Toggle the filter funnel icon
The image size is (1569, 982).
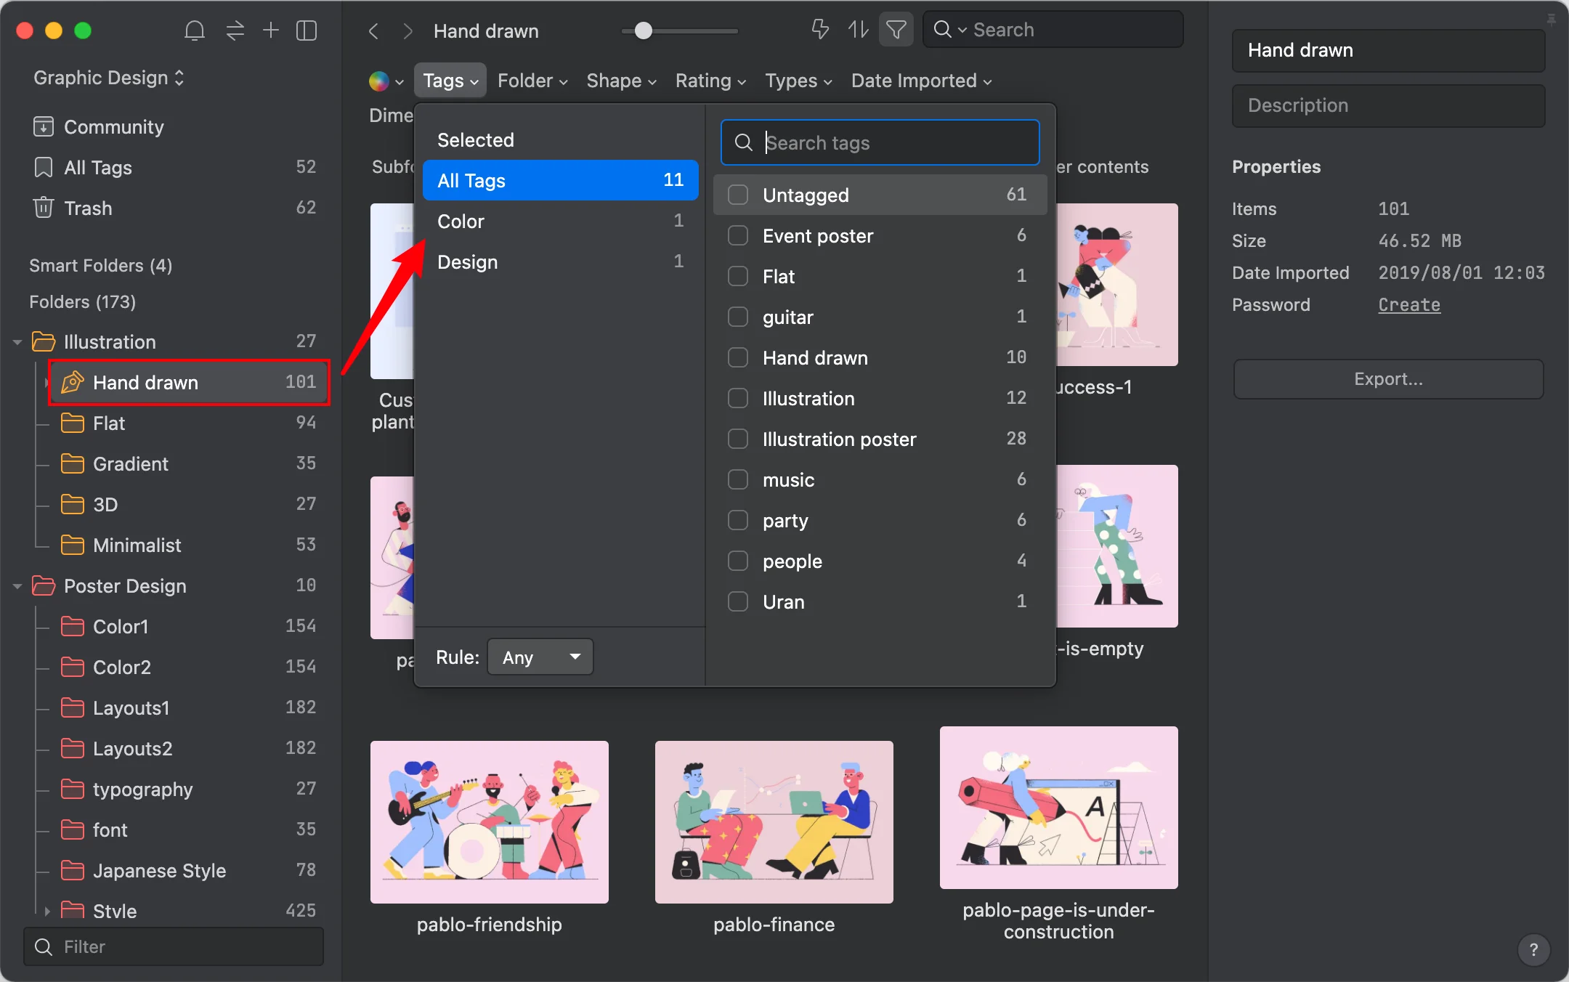tap(896, 30)
